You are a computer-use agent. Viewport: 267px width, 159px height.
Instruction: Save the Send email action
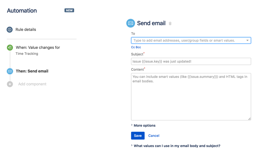click(x=138, y=136)
